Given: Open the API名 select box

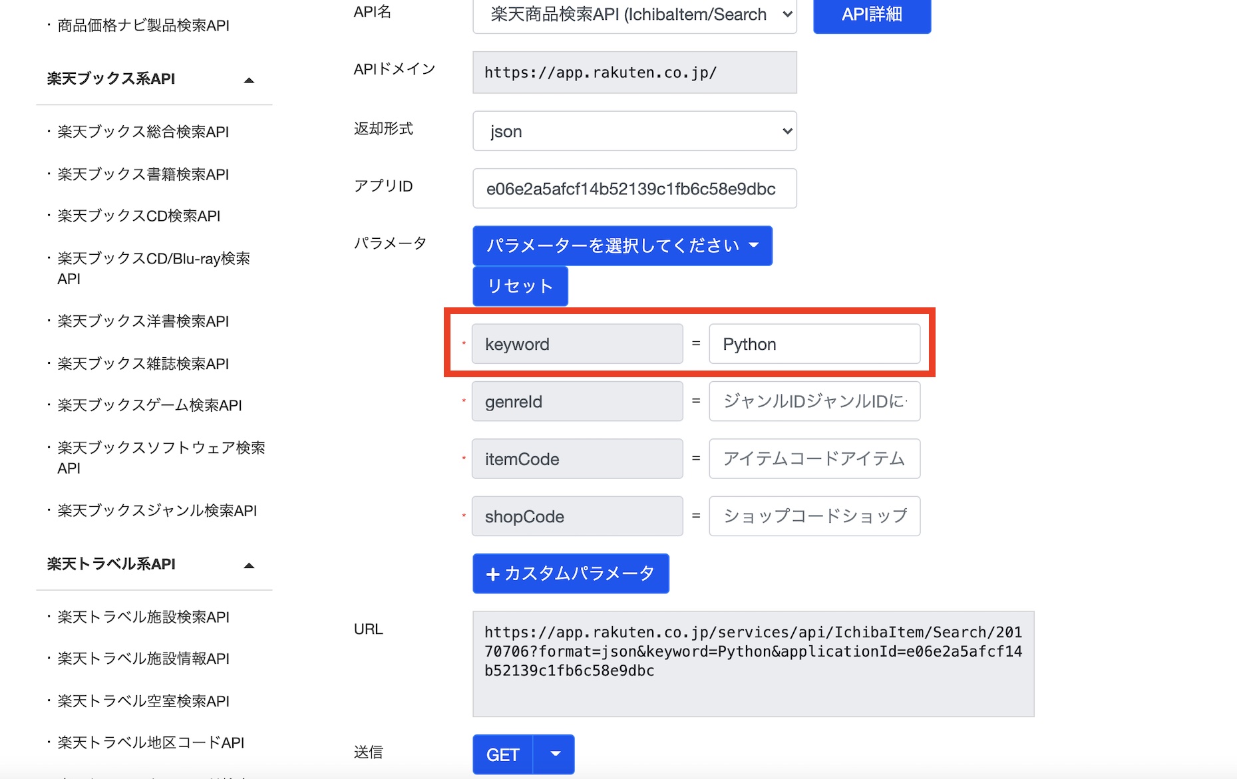Looking at the screenshot, I should click(x=635, y=15).
